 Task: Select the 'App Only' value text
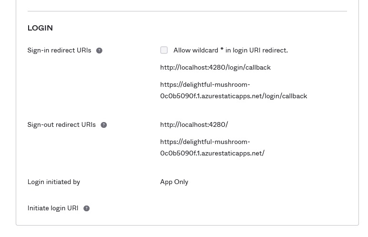[174, 182]
